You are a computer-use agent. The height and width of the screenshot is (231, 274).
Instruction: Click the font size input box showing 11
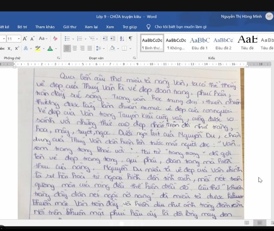pyautogui.click(x=12, y=39)
